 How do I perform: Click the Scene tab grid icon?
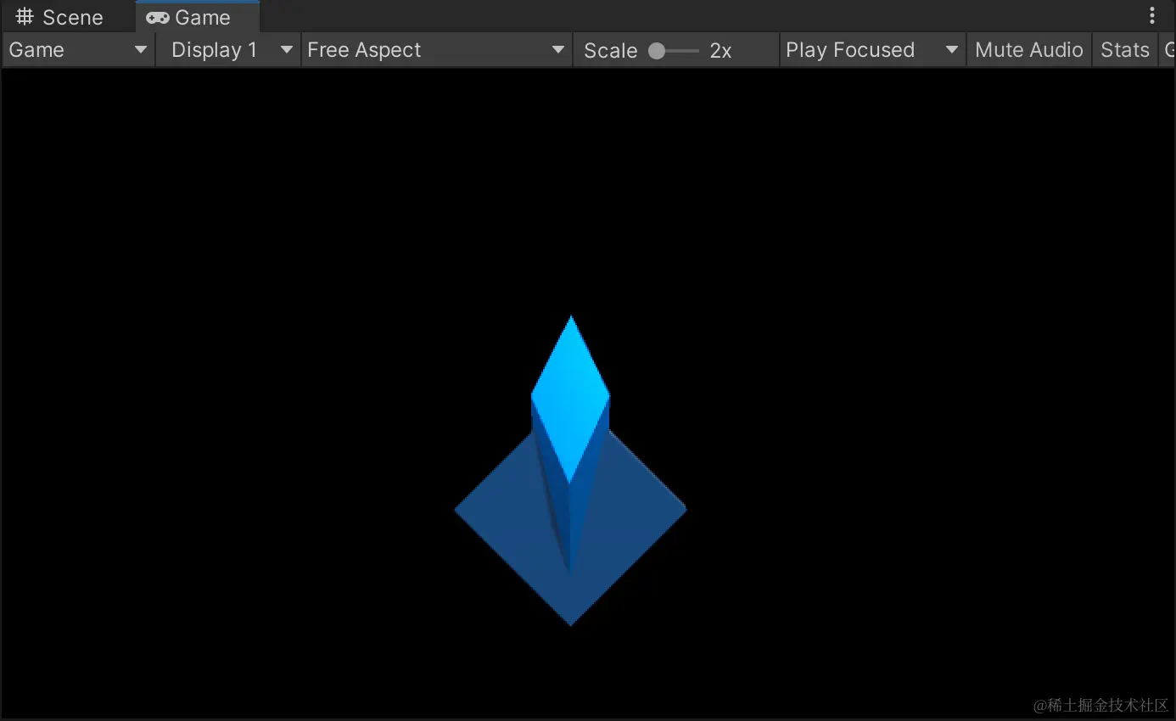tap(25, 17)
